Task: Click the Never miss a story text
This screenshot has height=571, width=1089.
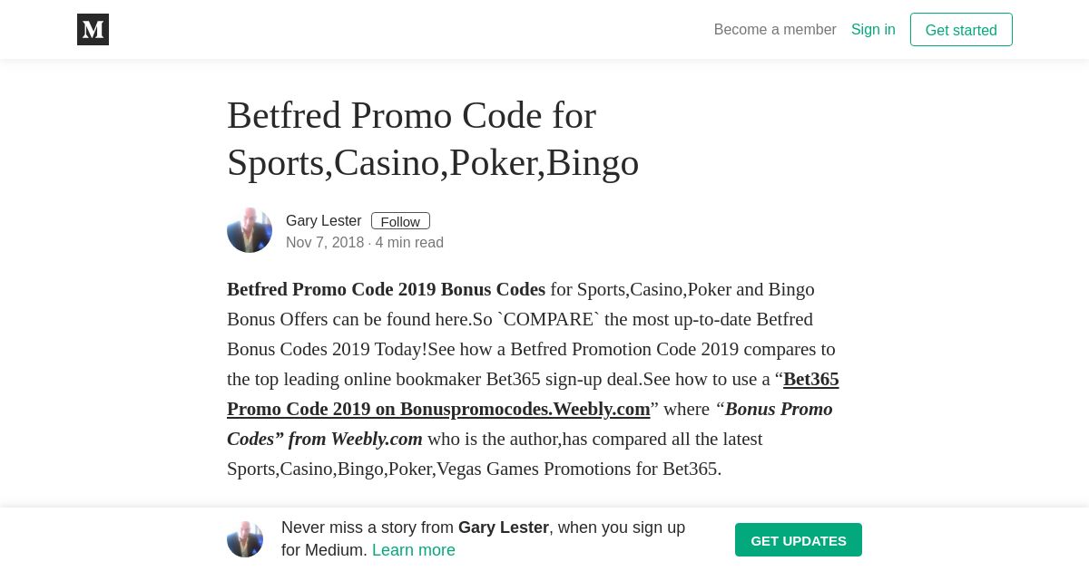Action: pos(368,527)
